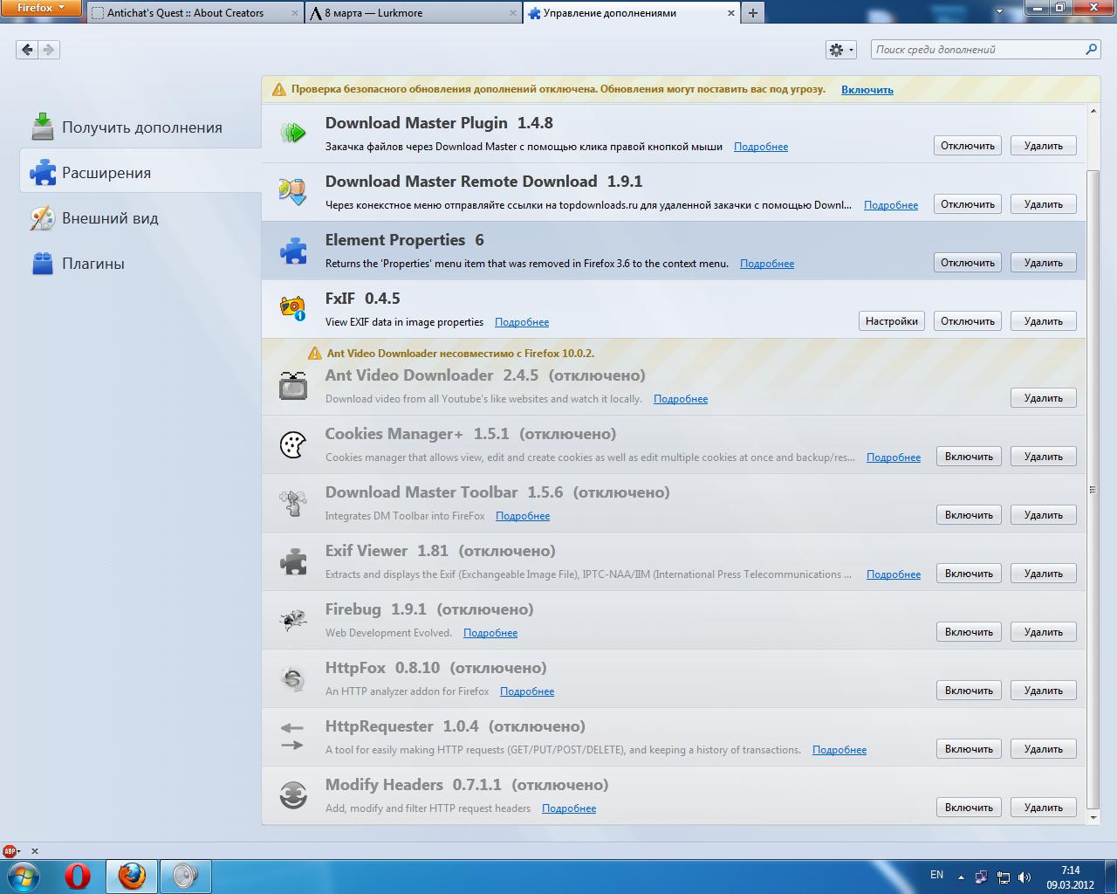Click the HttpRequester arrows icon

[293, 737]
